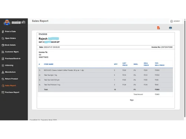Open Stock Details section
186x139 pixels.
point(10,45)
